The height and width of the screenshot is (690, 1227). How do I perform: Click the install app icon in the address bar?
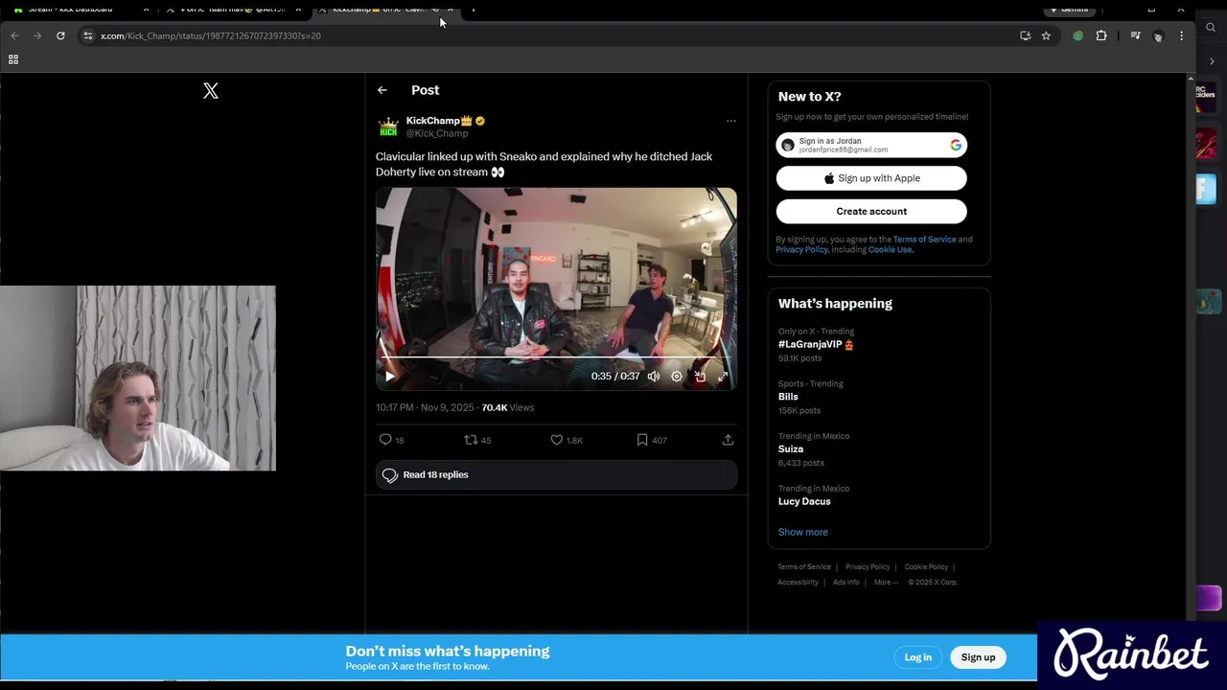[1026, 35]
